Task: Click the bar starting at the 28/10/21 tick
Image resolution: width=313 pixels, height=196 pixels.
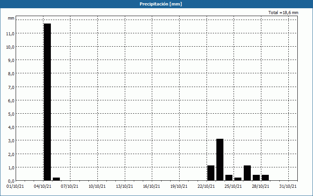Action: pyautogui.click(x=265, y=178)
